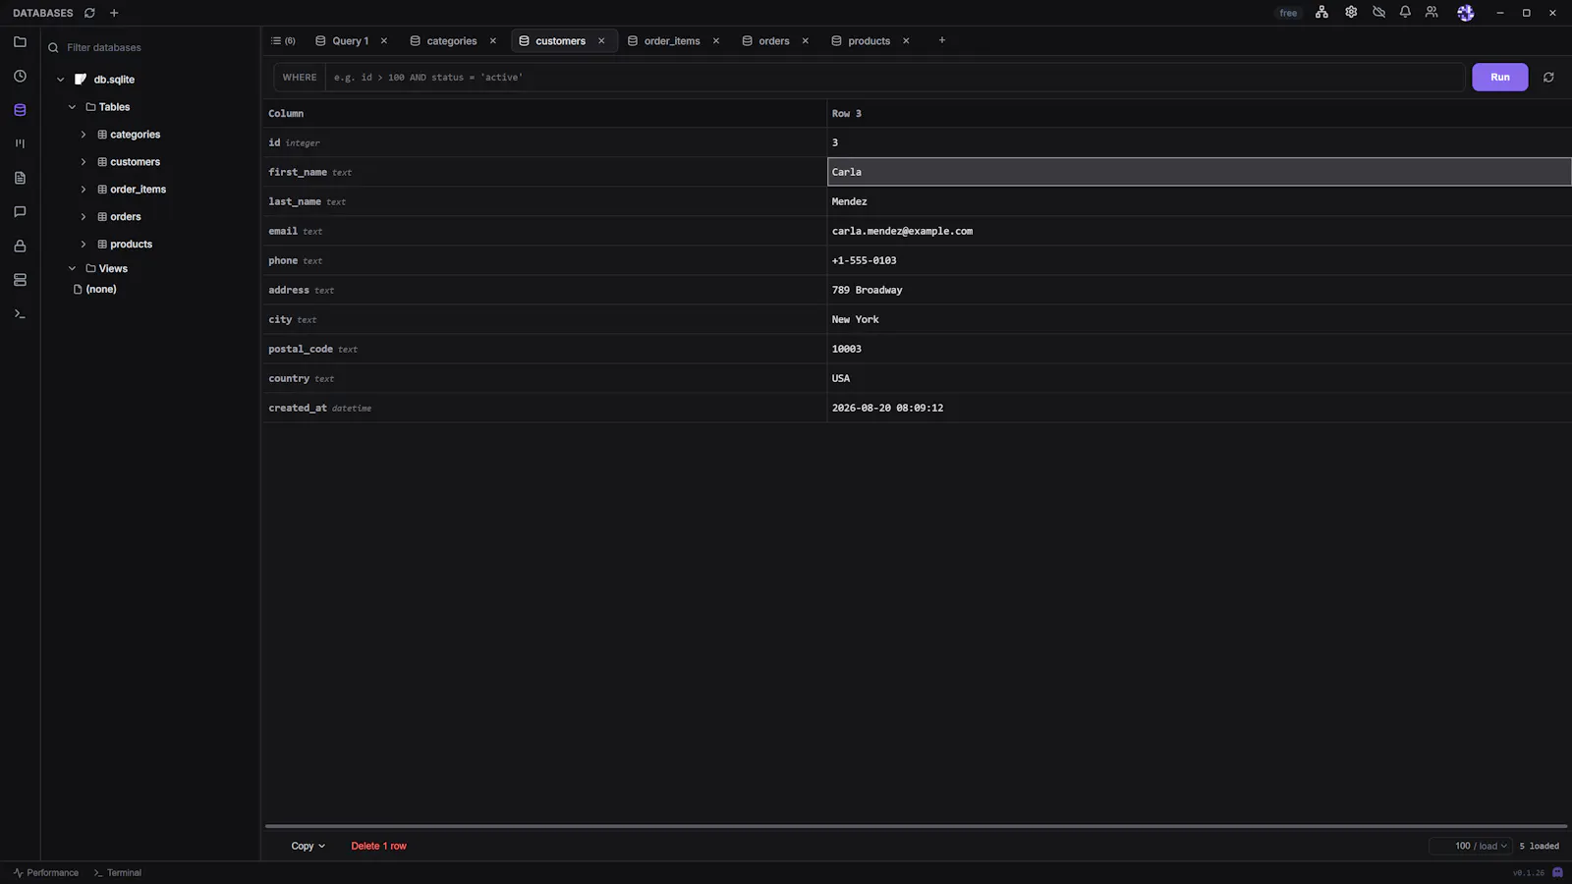Close the orders tab
This screenshot has height=884, width=1572.
point(806,40)
